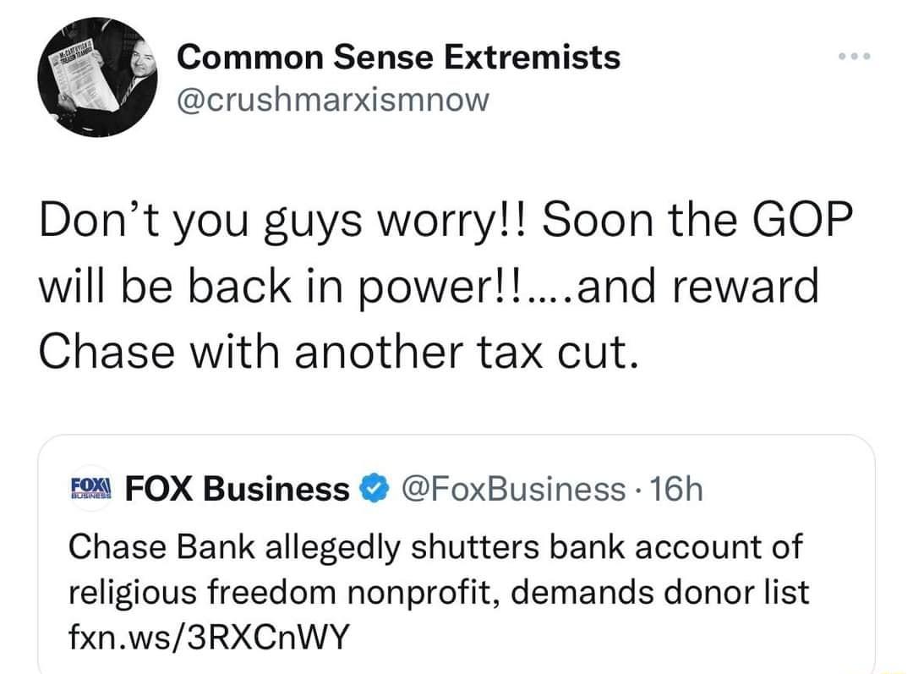
Task: Click the ellipsis icon in the top right corner
Action: 854,55
